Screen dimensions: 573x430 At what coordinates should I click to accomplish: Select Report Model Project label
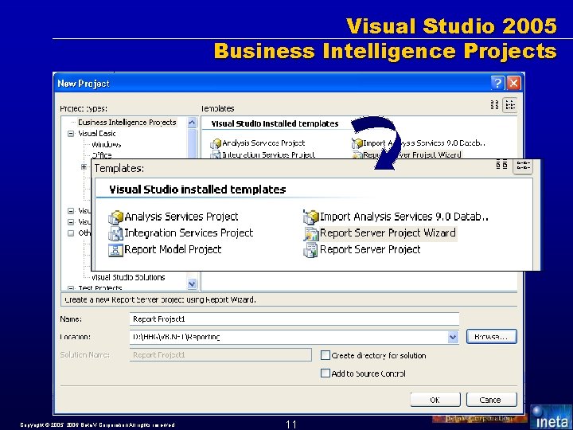(173, 250)
